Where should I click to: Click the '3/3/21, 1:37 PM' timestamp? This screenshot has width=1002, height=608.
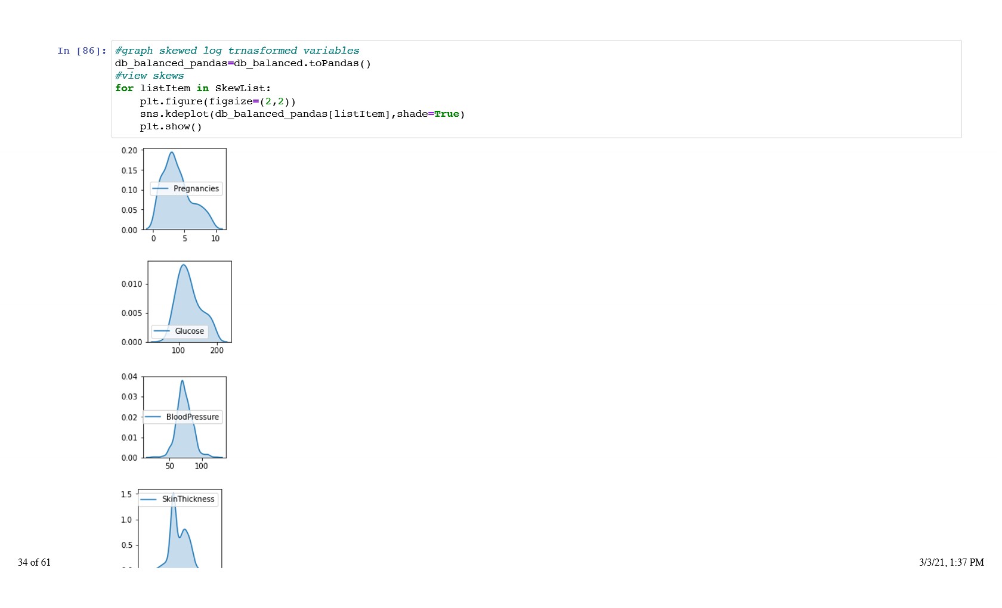point(951,562)
